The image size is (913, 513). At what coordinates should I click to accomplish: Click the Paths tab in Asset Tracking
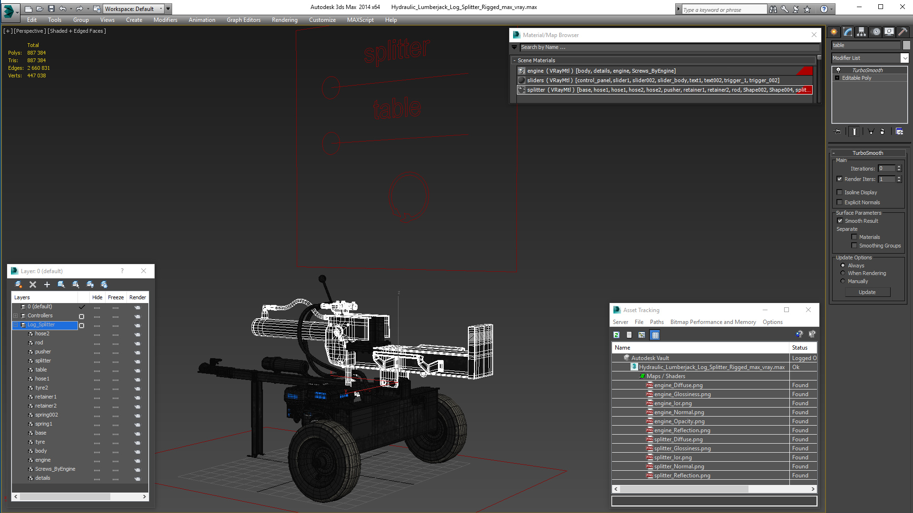click(x=656, y=322)
